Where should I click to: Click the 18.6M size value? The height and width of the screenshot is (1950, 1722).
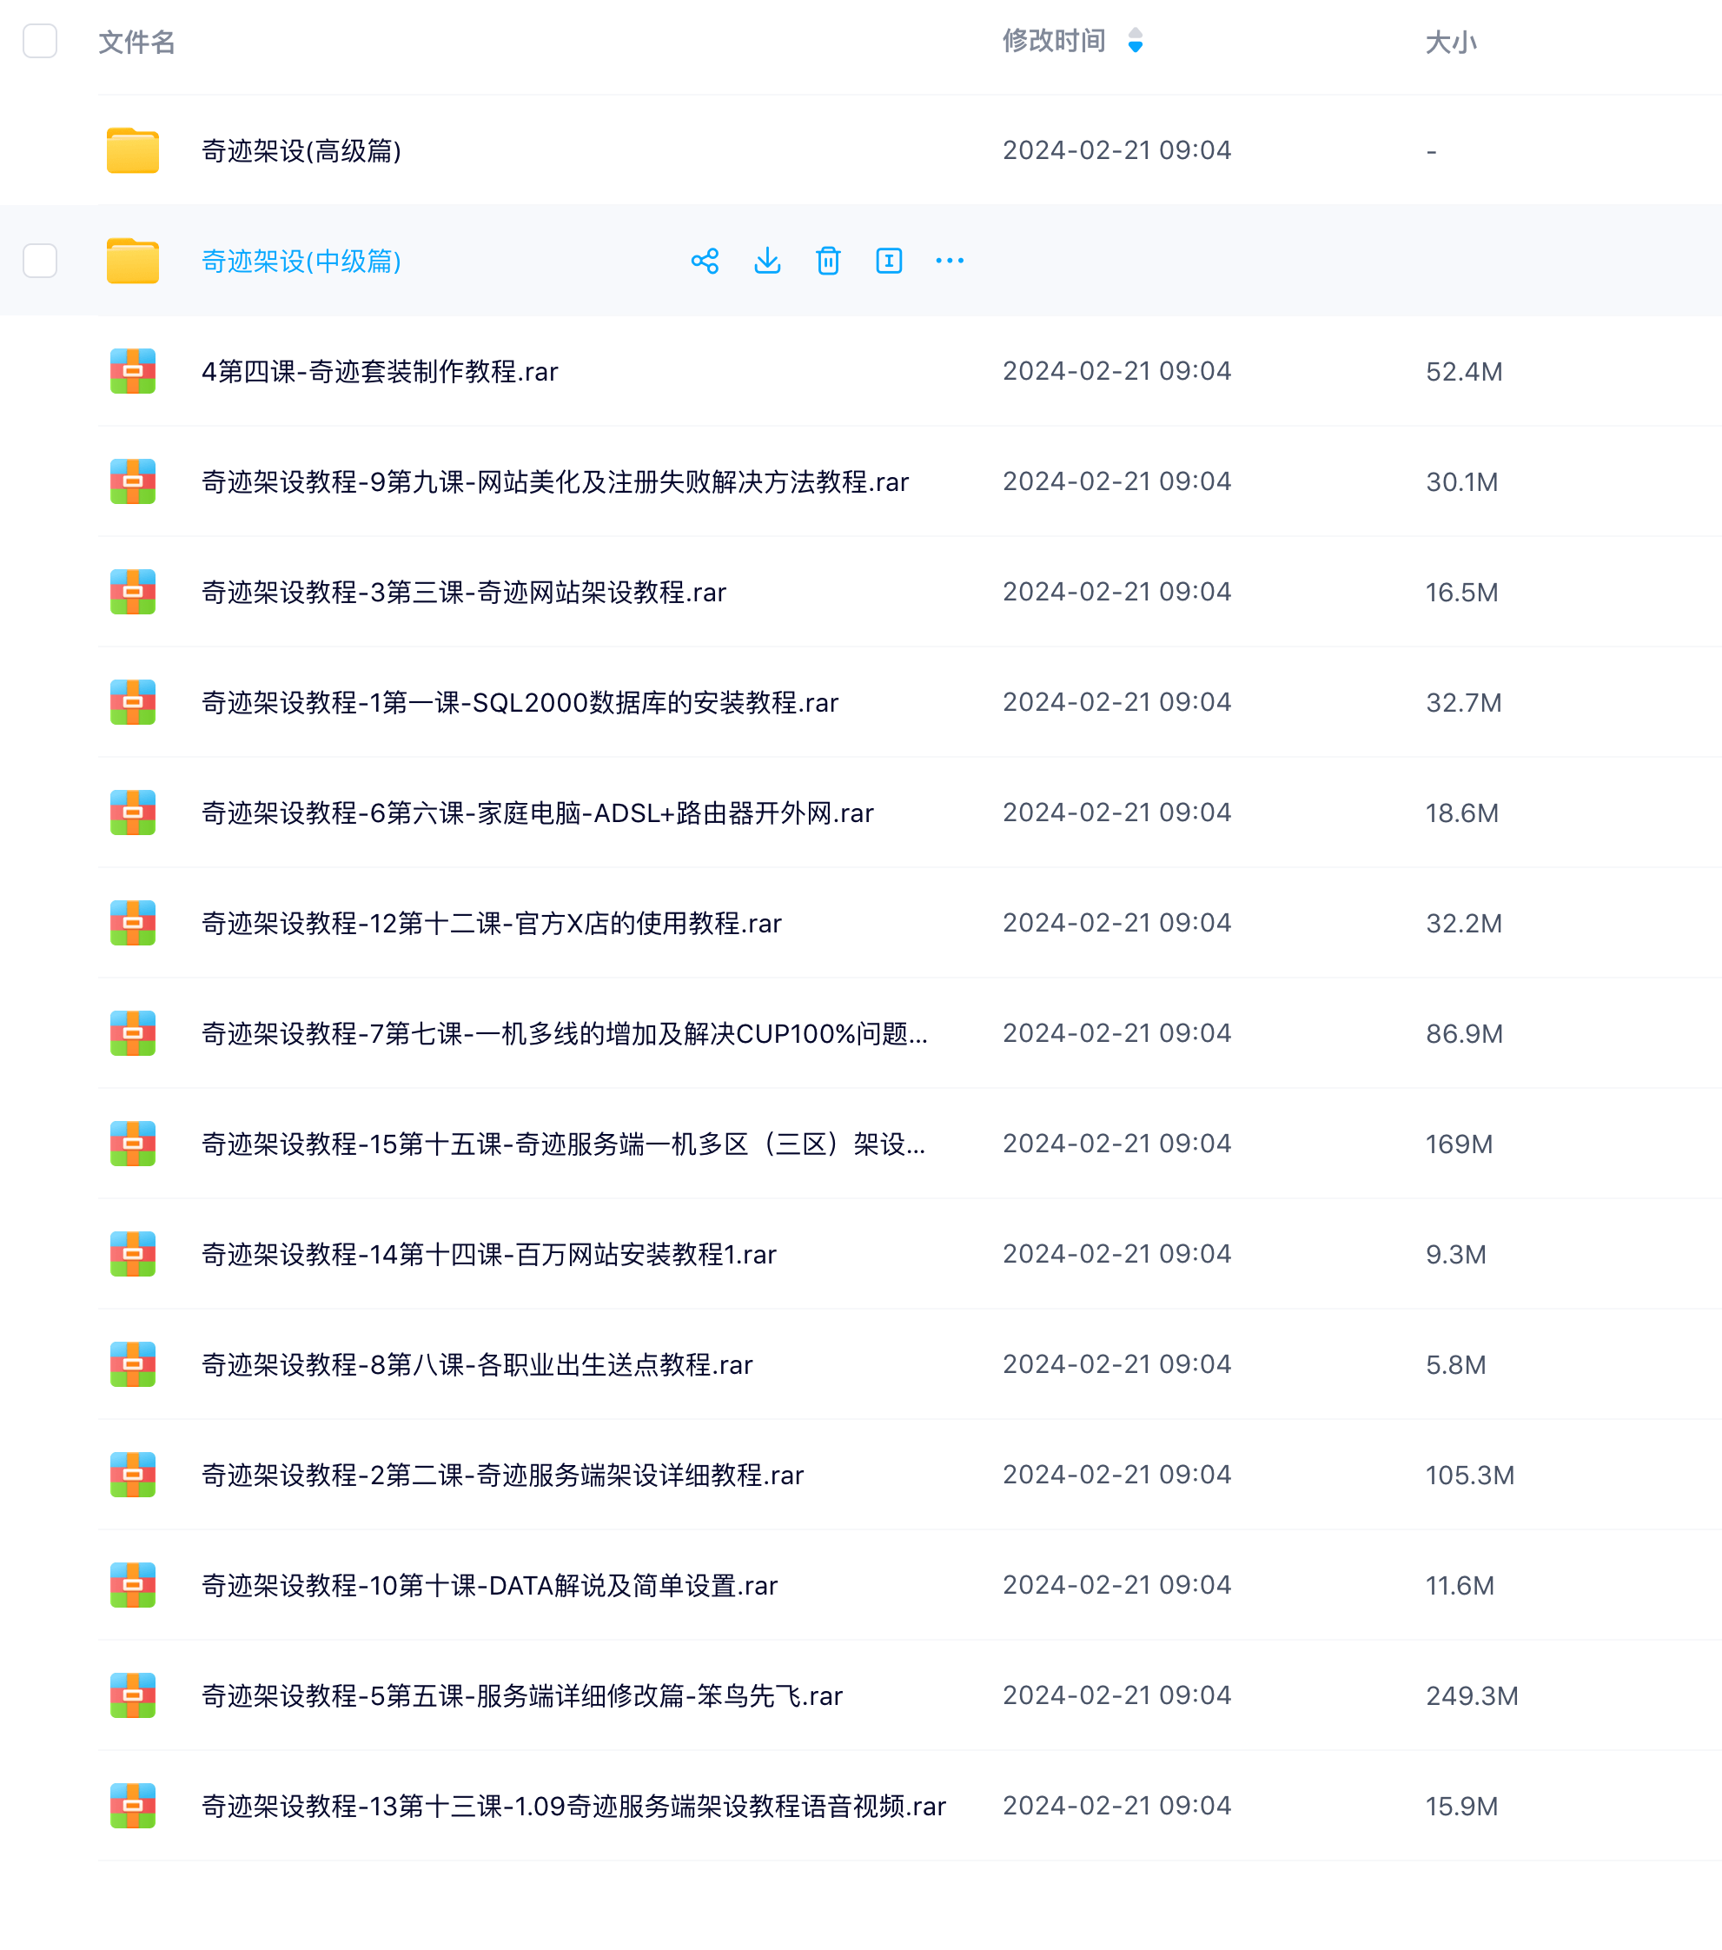[x=1461, y=812]
